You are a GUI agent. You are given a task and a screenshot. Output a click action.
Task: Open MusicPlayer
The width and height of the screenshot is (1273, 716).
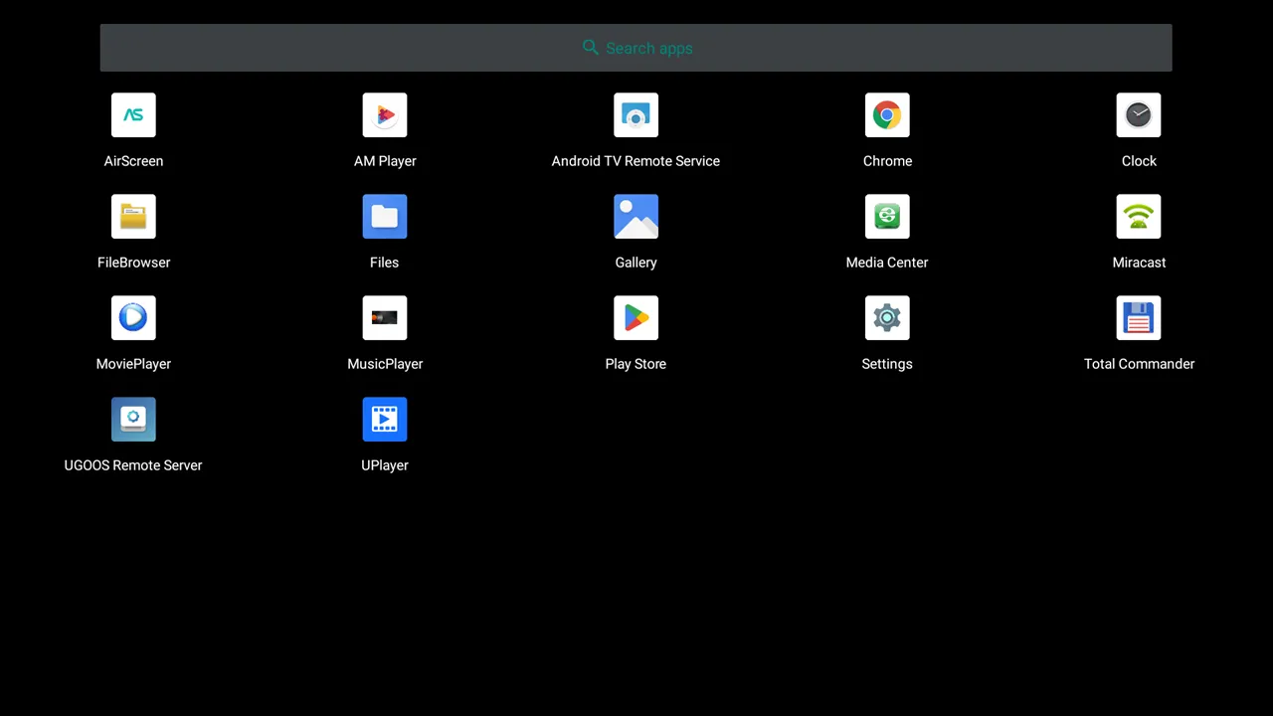[385, 317]
